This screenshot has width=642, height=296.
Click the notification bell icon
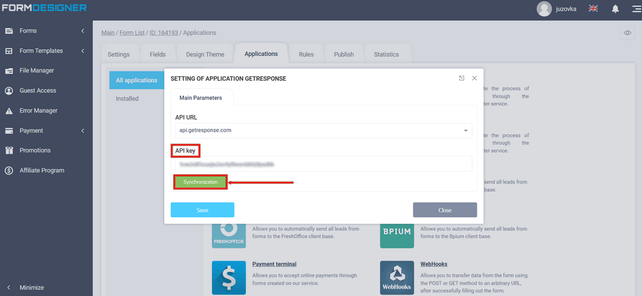pyautogui.click(x=615, y=9)
